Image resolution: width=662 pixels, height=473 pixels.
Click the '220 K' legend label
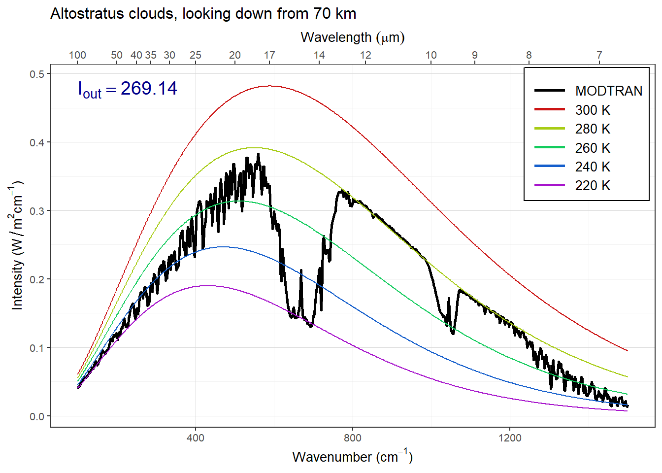pyautogui.click(x=593, y=186)
